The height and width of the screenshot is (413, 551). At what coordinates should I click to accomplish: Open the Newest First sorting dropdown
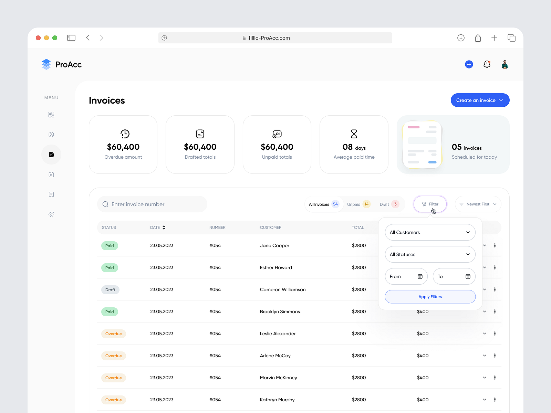[478, 204]
